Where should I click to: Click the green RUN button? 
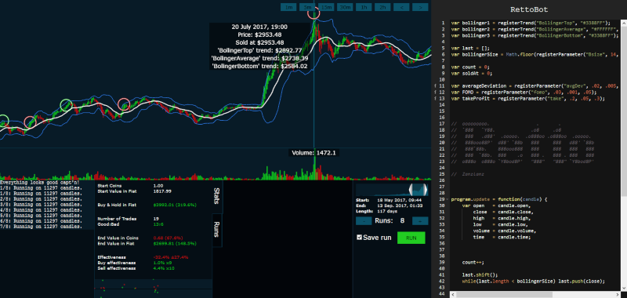coord(411,238)
